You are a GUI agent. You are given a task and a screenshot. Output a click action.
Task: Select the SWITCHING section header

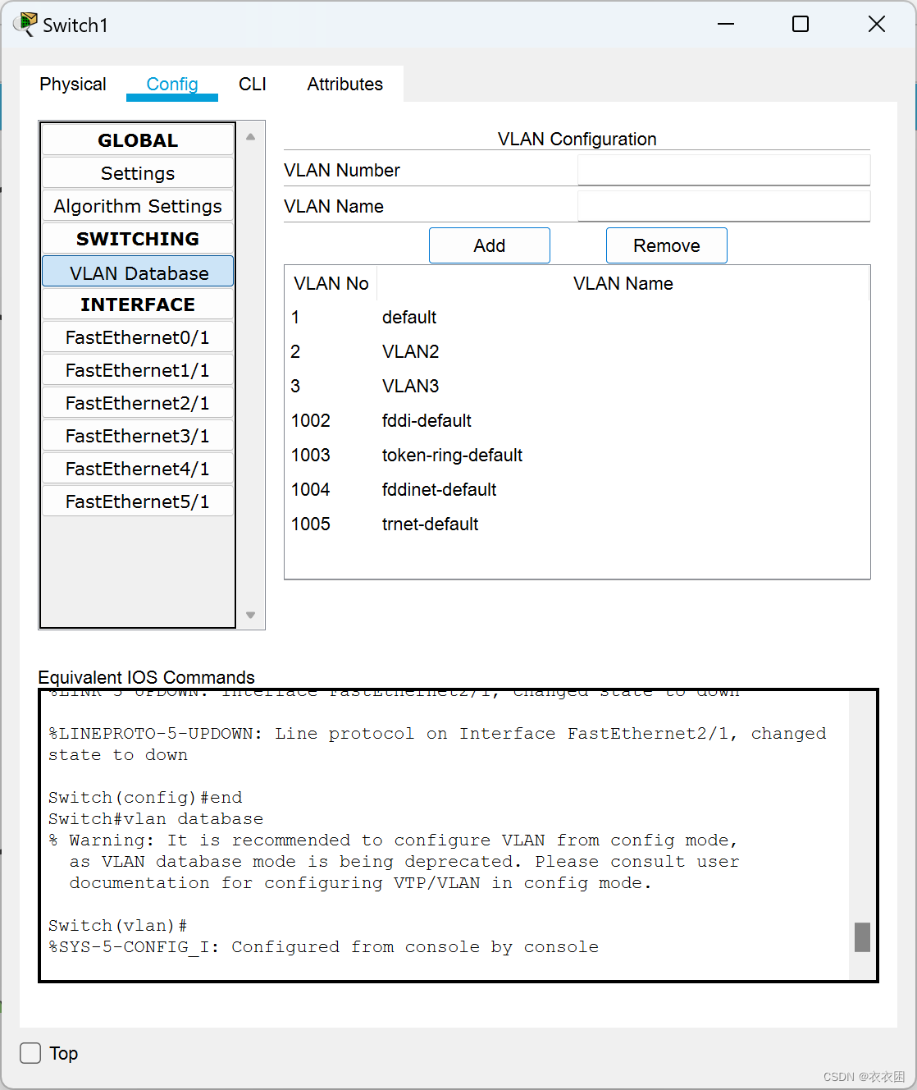tap(138, 239)
